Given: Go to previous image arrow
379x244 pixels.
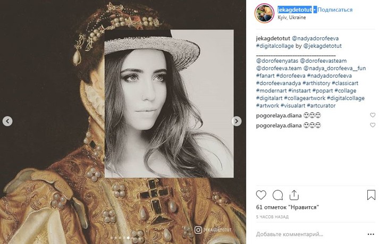Looking at the screenshot, I should [x=7, y=121].
